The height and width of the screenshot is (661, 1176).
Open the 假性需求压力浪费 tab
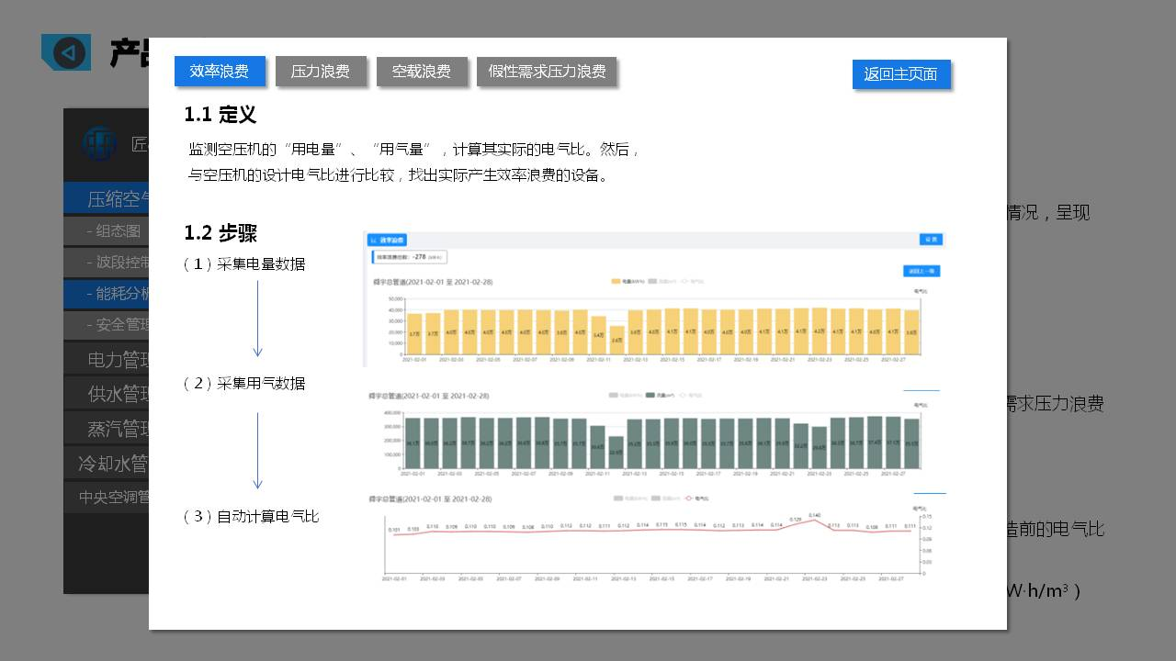pos(547,72)
